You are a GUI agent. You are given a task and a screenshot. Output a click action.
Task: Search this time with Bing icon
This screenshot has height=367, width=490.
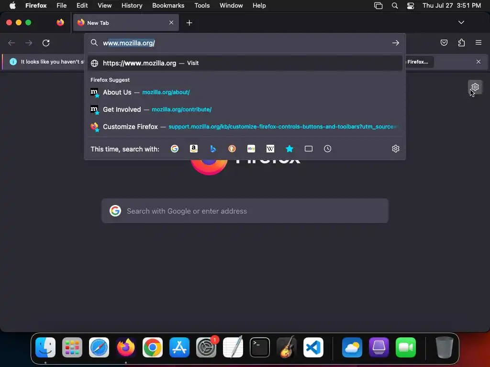point(213,149)
